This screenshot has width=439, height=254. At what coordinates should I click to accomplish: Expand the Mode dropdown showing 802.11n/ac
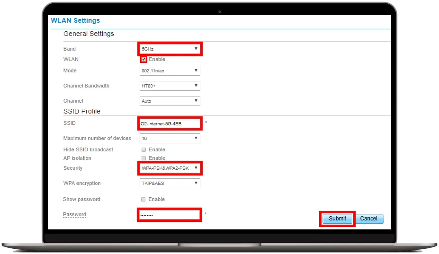[x=170, y=71]
